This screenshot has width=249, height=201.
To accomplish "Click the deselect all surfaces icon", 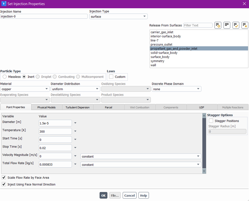I will click(x=245, y=25).
